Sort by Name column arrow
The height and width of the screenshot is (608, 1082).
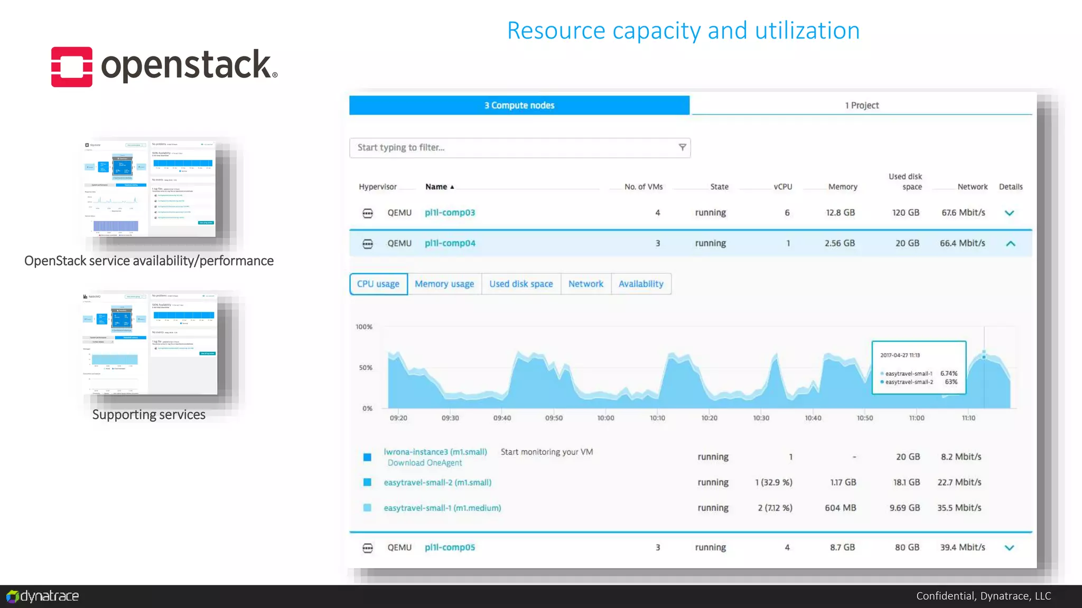click(452, 187)
